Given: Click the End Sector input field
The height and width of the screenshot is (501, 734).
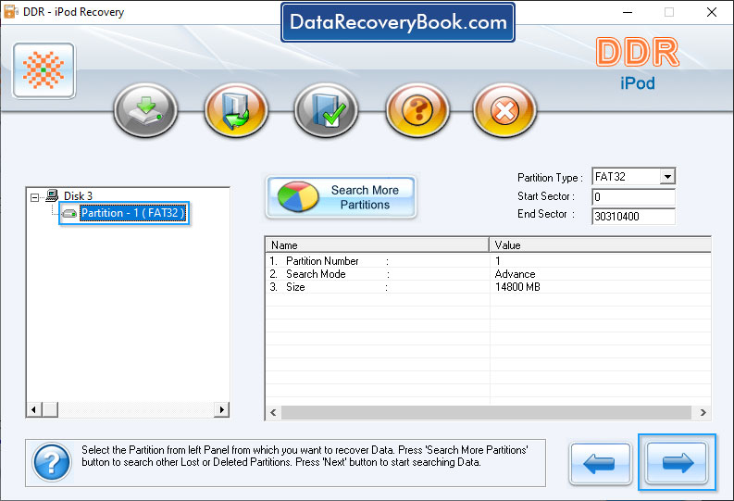Looking at the screenshot, I should (x=633, y=217).
